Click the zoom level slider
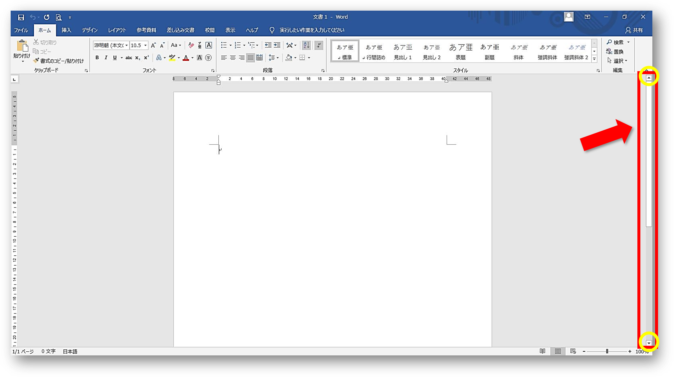 coord(607,351)
